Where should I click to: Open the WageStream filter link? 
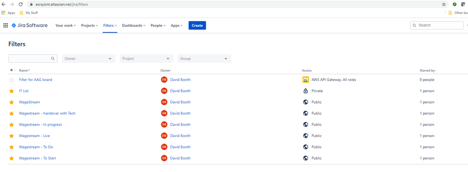point(30,102)
